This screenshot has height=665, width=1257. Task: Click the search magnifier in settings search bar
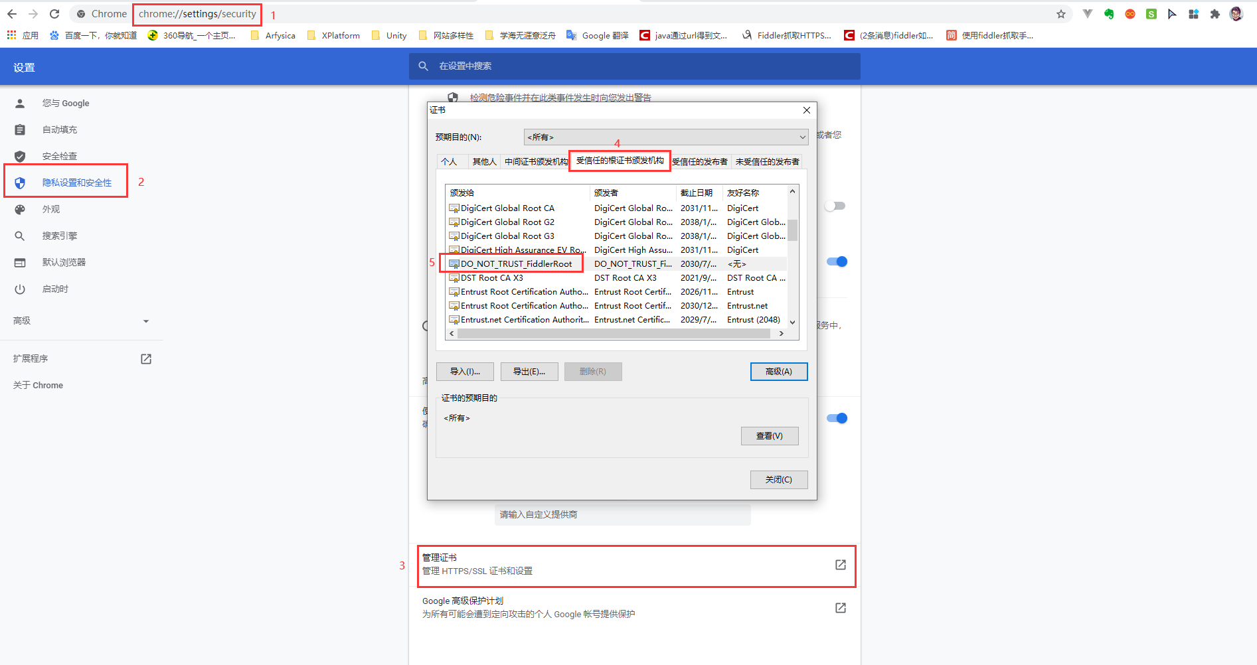pyautogui.click(x=423, y=66)
